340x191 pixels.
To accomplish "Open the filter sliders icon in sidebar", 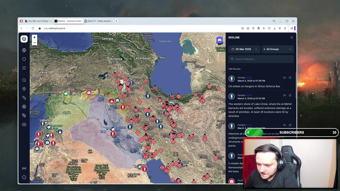I will (24, 68).
